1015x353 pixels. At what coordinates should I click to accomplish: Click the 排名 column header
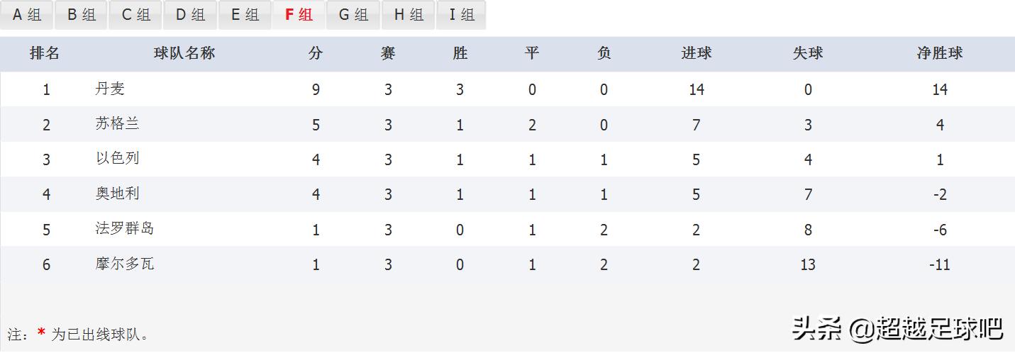44,53
